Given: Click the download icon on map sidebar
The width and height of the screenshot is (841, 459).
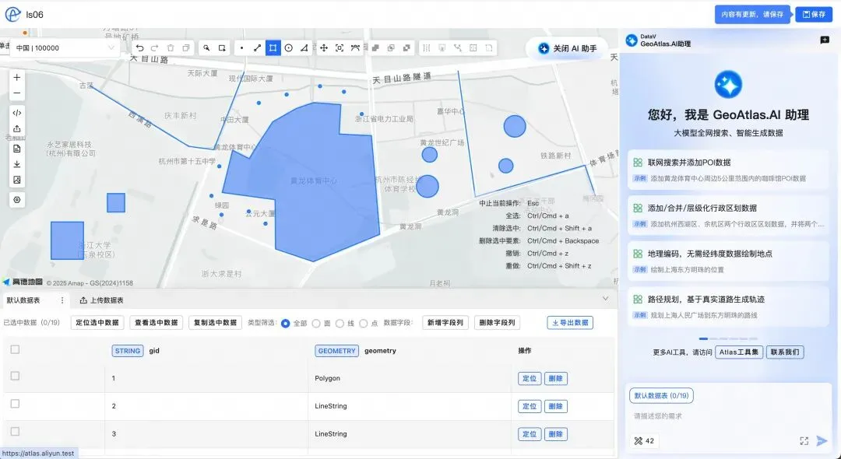Looking at the screenshot, I should (x=17, y=164).
